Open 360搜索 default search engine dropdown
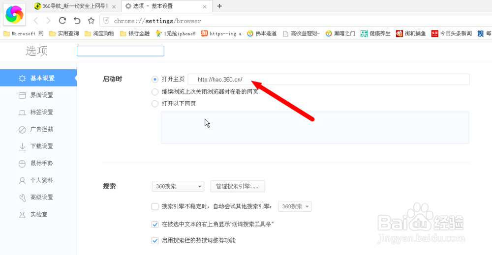The height and width of the screenshot is (255, 492). click(x=178, y=186)
